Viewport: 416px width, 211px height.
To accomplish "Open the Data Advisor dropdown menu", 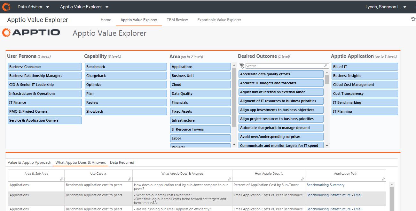I will 33,7.
